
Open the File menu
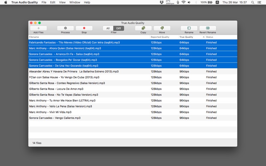coord(44,2)
